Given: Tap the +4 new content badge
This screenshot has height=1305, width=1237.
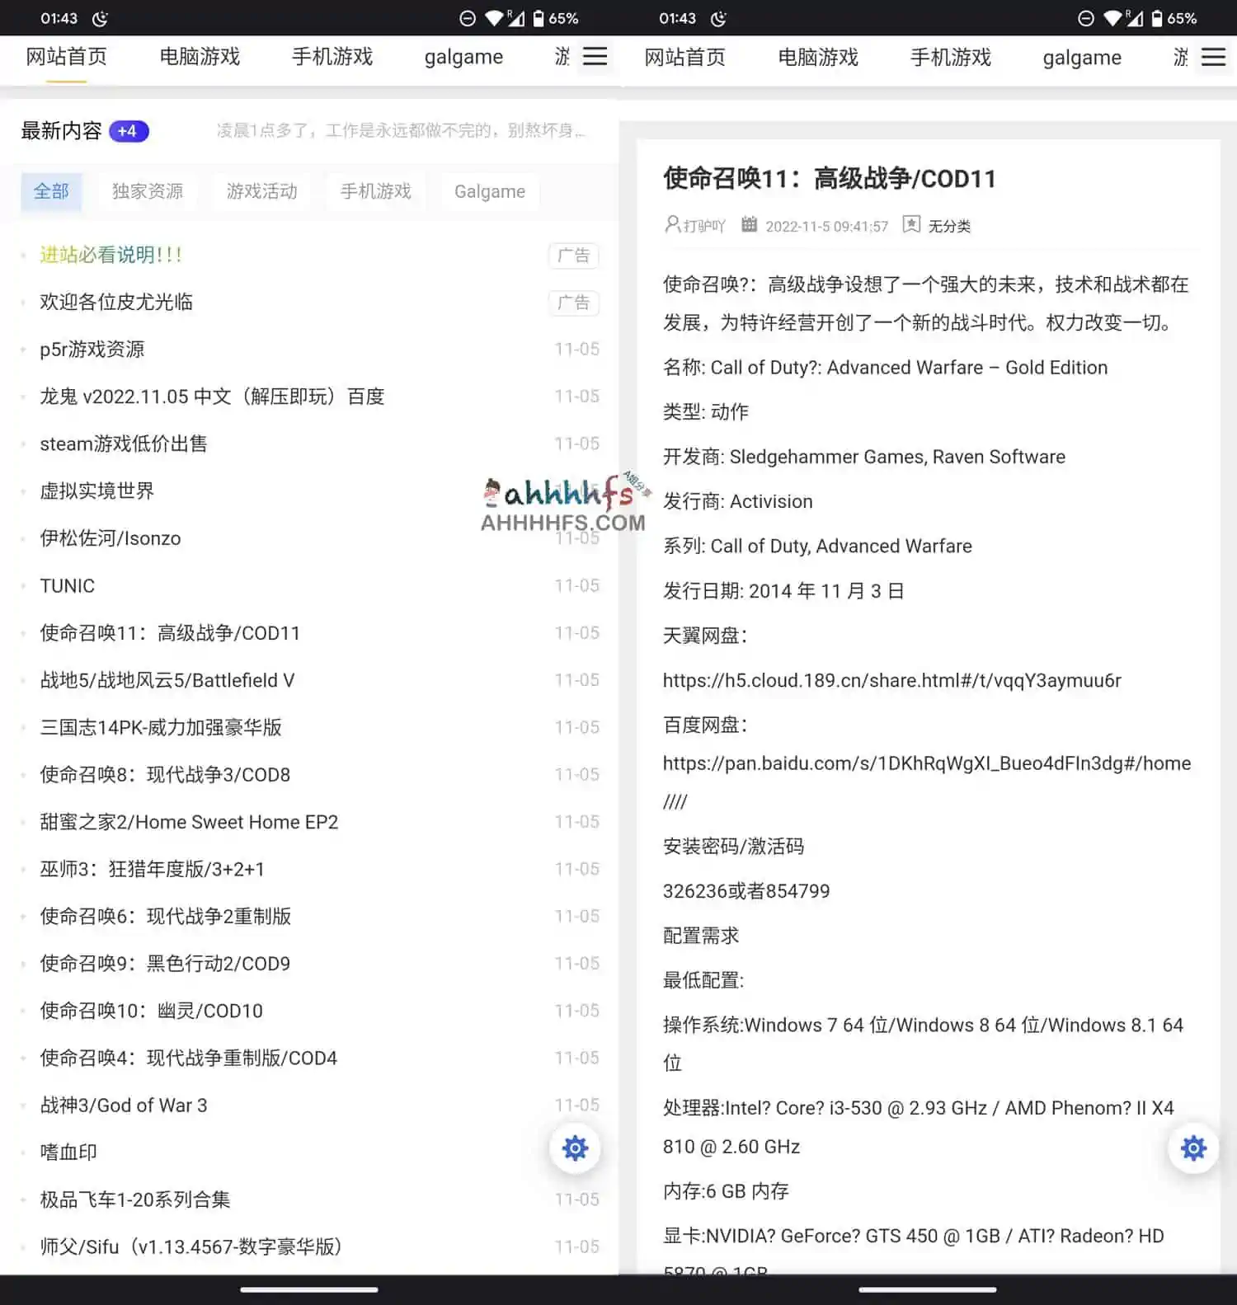Looking at the screenshot, I should [128, 131].
